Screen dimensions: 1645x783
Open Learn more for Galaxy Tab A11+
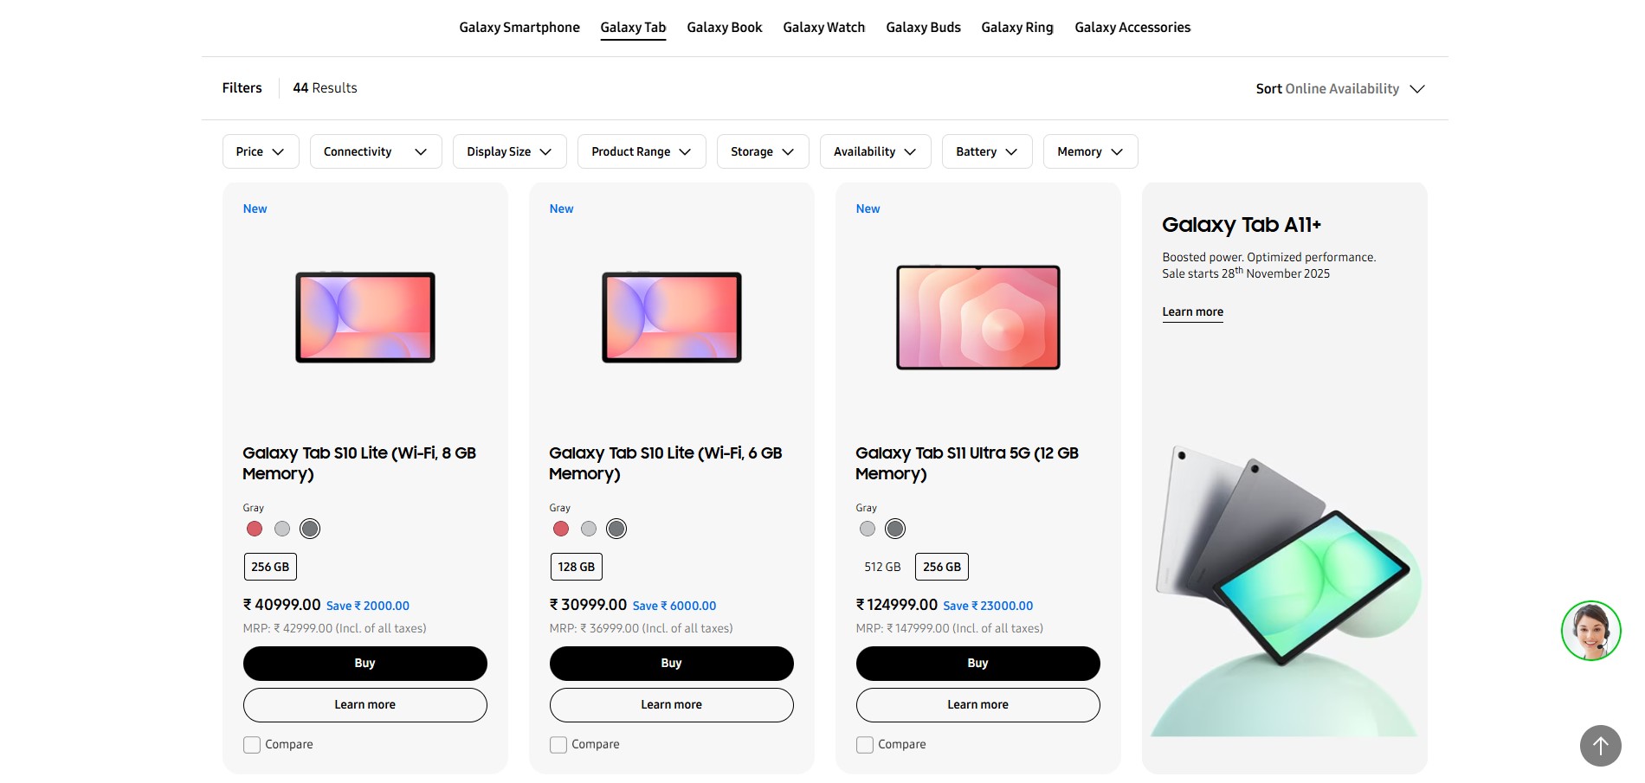tap(1192, 311)
